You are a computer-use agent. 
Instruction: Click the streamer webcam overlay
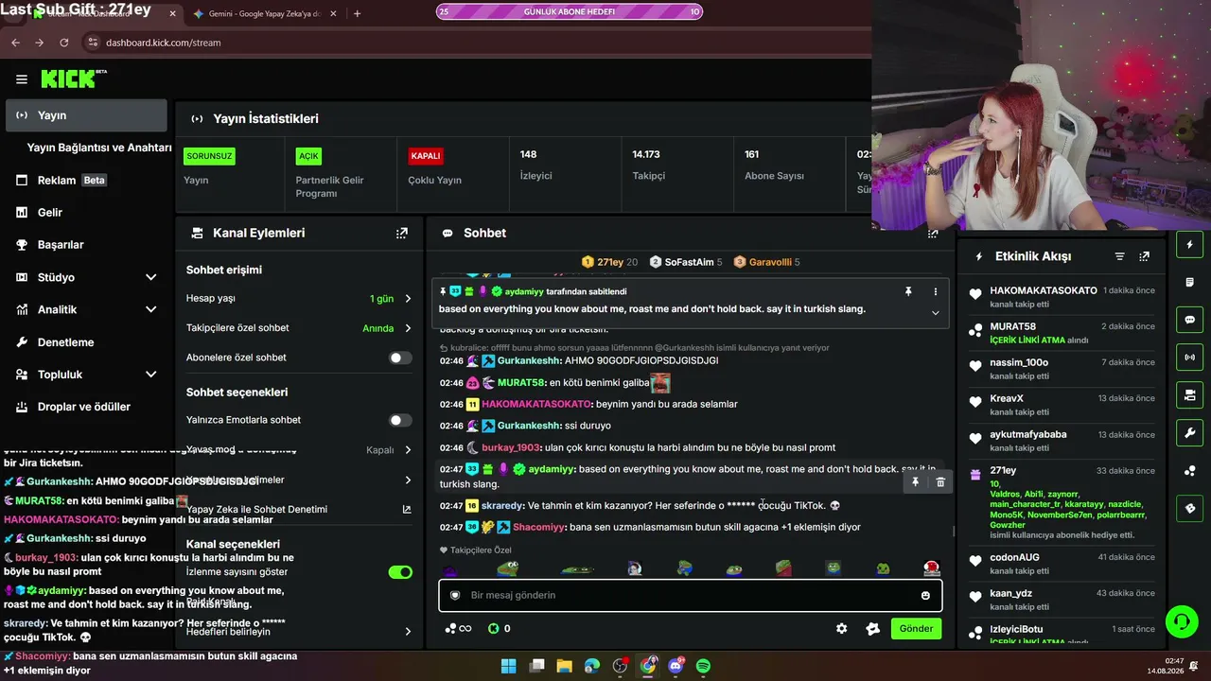coord(1041,113)
